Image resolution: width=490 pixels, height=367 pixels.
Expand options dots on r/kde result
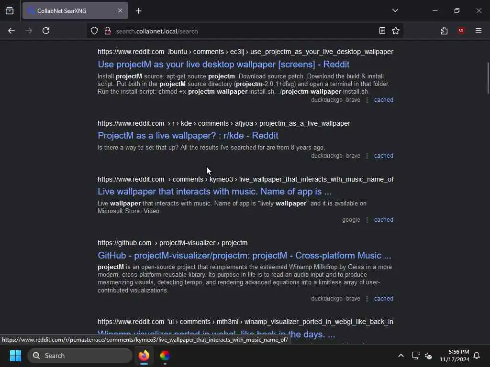pyautogui.click(x=367, y=156)
